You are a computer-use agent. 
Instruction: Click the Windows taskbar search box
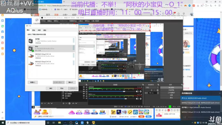point(26,122)
